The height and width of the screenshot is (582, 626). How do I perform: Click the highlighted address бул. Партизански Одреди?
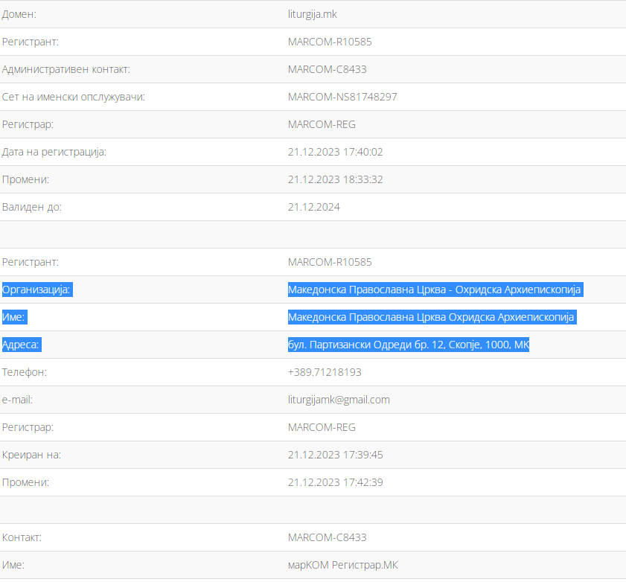pos(408,345)
